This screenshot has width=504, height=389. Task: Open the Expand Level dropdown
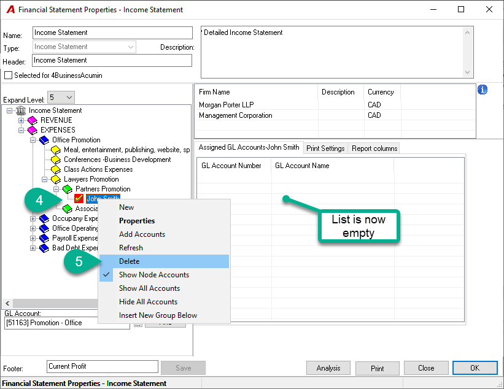pos(61,98)
